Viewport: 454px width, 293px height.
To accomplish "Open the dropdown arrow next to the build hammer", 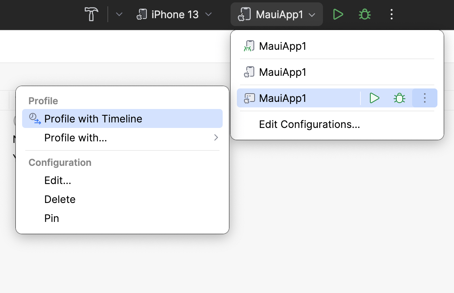I will click(x=119, y=15).
